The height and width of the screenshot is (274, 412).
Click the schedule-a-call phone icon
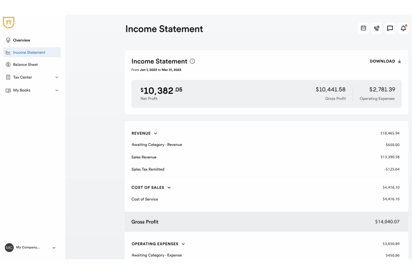pos(377,28)
